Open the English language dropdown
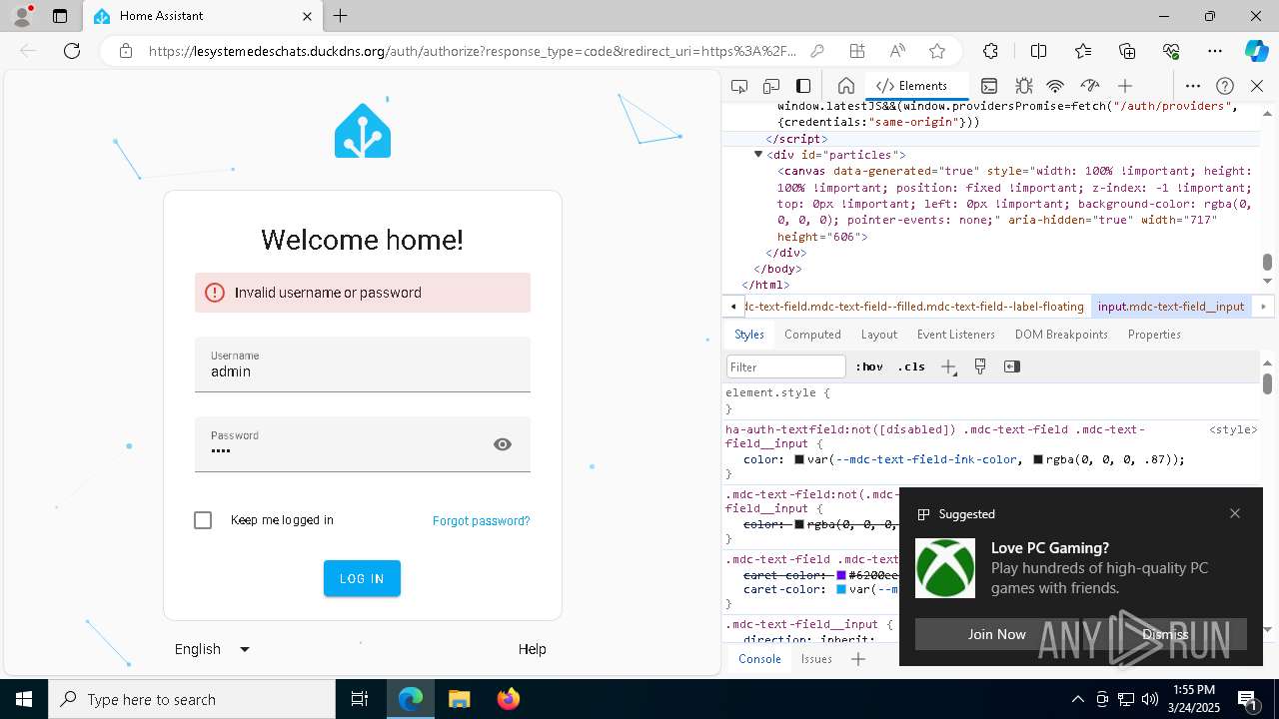 [212, 649]
